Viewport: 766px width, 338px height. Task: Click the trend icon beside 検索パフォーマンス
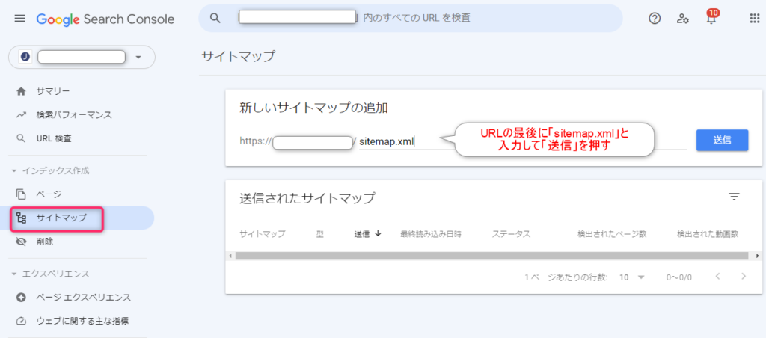click(x=21, y=115)
